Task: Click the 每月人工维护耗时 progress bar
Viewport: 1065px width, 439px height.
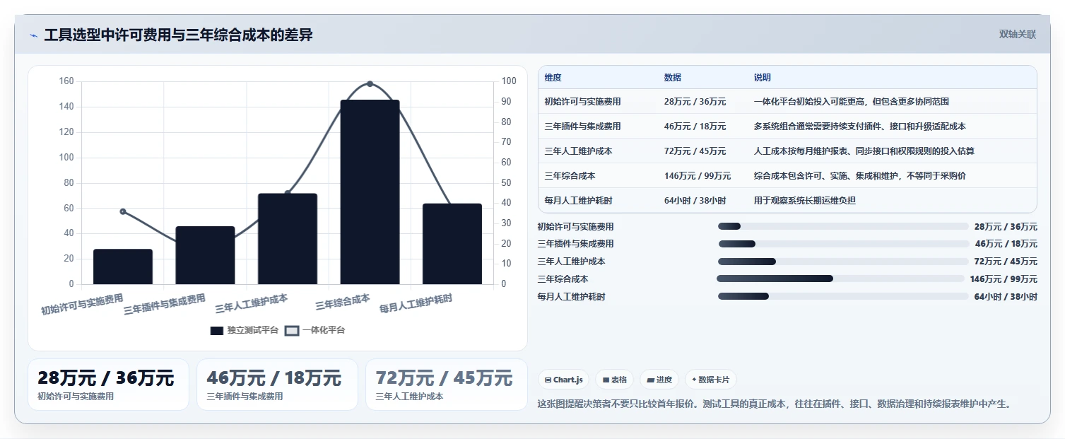Action: (x=843, y=296)
